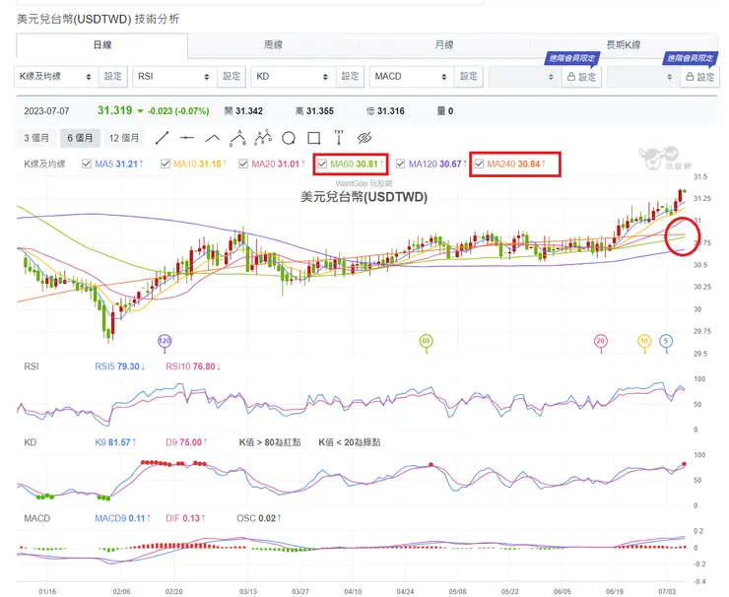
Task: Click the RSI10 76.80 value
Action: pos(193,366)
